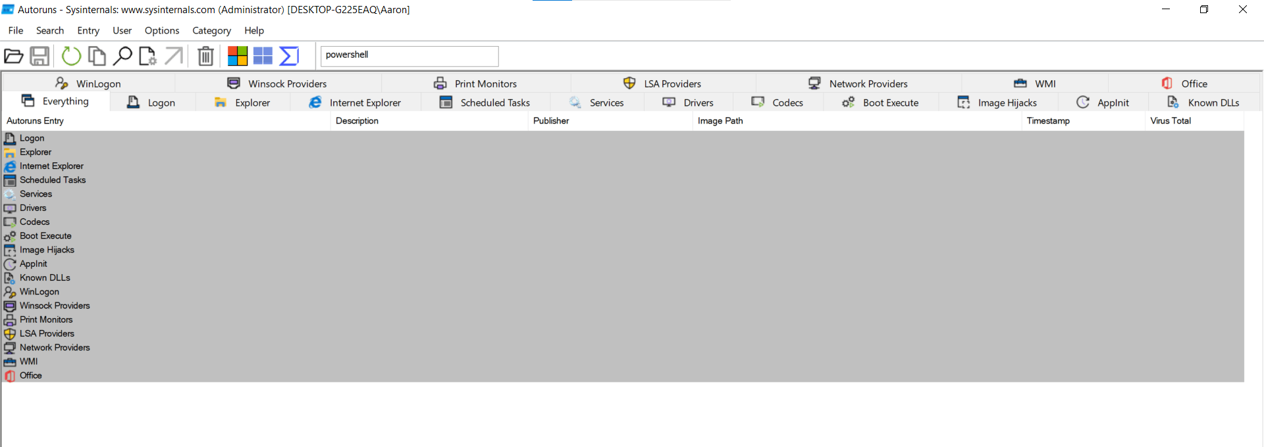Switch to the WinLogon tab
This screenshot has height=447, width=1264.
click(88, 83)
